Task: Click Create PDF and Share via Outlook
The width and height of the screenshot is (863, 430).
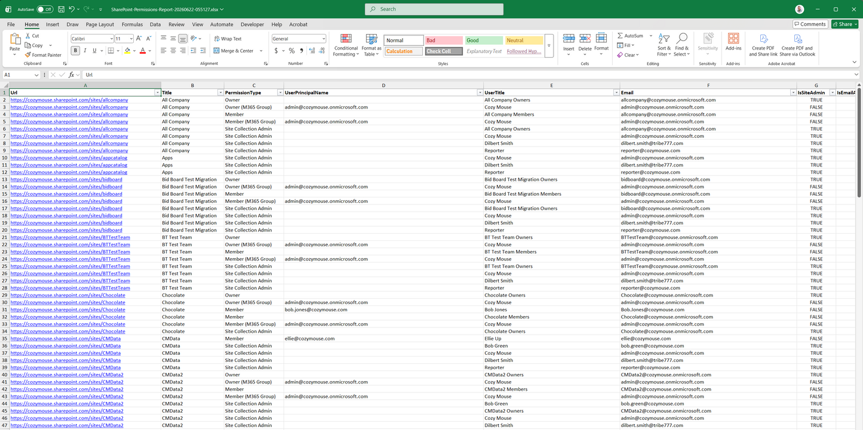Action: [797, 45]
